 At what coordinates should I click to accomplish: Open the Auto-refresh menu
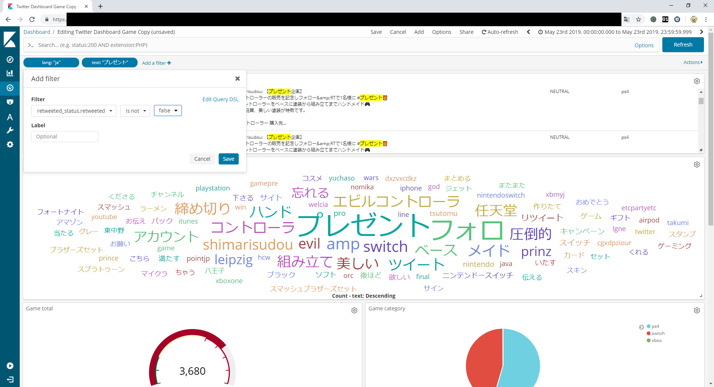[500, 32]
